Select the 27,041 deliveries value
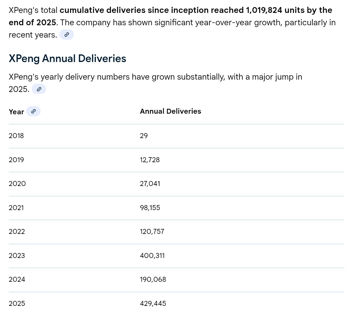This screenshot has height=310, width=353. pyautogui.click(x=150, y=184)
